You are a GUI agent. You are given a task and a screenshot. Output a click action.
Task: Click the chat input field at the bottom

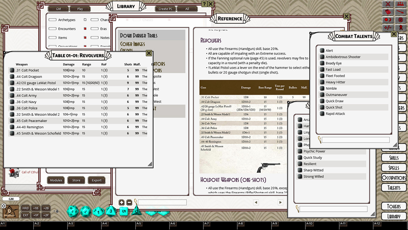[x=162, y=202]
